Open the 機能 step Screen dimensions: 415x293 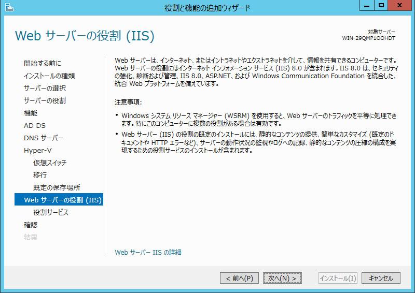click(x=31, y=113)
